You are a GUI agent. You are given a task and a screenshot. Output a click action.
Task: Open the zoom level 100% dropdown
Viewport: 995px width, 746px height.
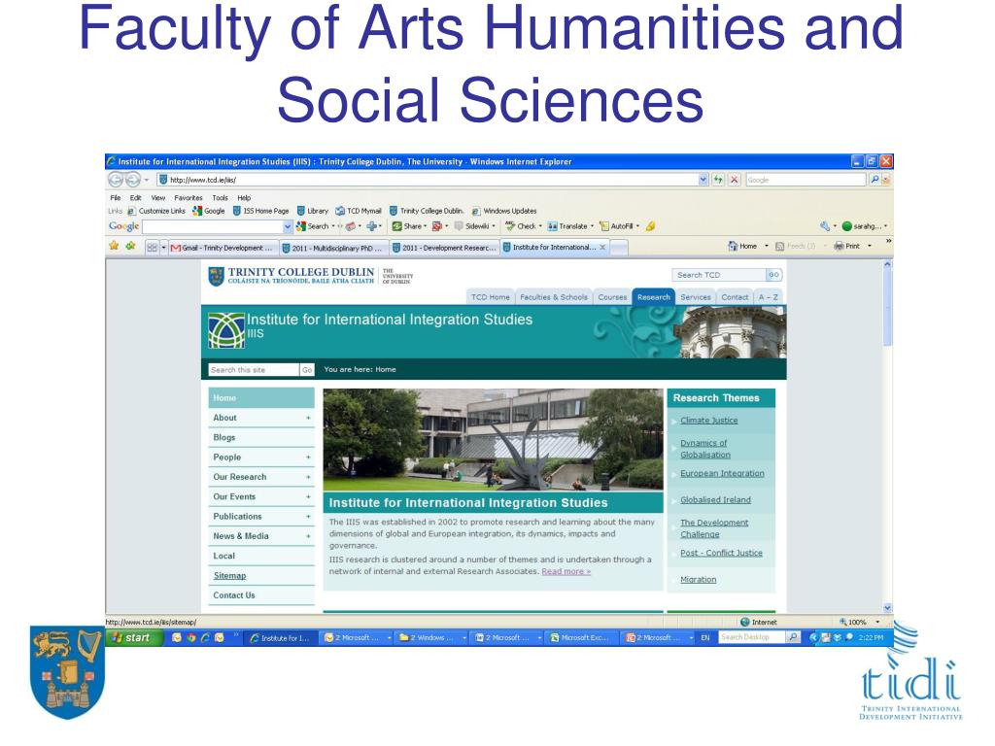point(877,623)
